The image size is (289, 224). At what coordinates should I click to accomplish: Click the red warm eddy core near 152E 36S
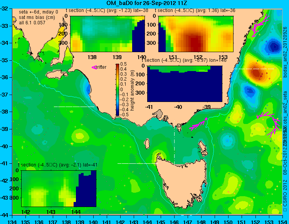pyautogui.click(x=257, y=73)
